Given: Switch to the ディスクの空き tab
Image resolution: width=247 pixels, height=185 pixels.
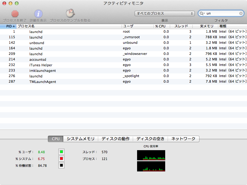Looking at the screenshot, I should click(x=150, y=139).
